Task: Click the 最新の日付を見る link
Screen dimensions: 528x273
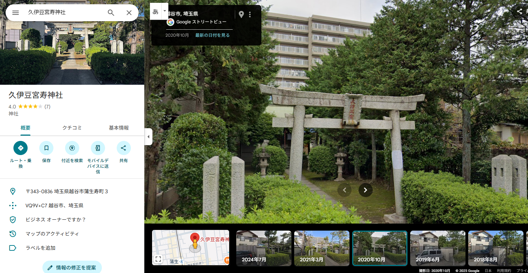Action: pyautogui.click(x=212, y=35)
